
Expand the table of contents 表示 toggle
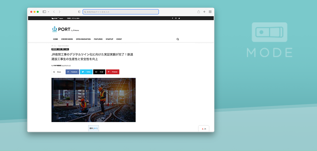point(95,128)
